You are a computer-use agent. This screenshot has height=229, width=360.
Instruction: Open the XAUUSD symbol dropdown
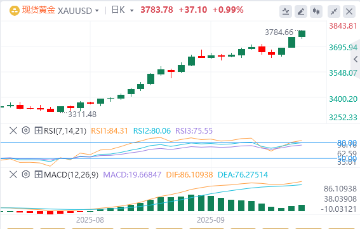[x=78, y=11]
